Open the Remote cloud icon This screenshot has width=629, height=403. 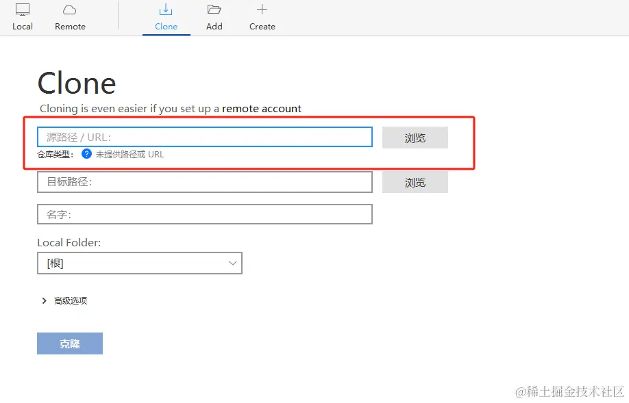click(x=70, y=10)
